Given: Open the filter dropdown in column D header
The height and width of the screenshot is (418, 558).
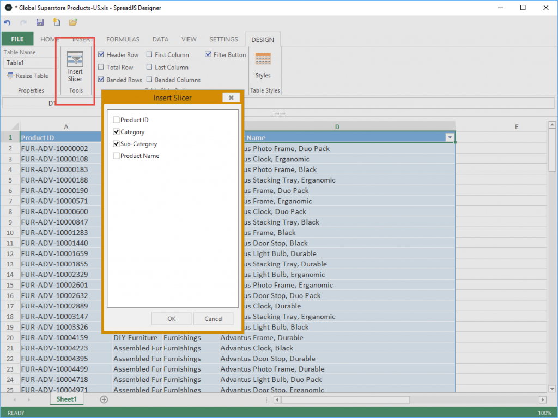Looking at the screenshot, I should tap(450, 137).
